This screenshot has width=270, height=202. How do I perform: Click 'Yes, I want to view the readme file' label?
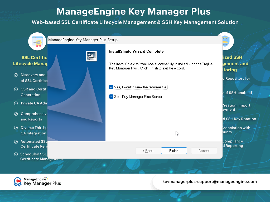[x=141, y=87]
